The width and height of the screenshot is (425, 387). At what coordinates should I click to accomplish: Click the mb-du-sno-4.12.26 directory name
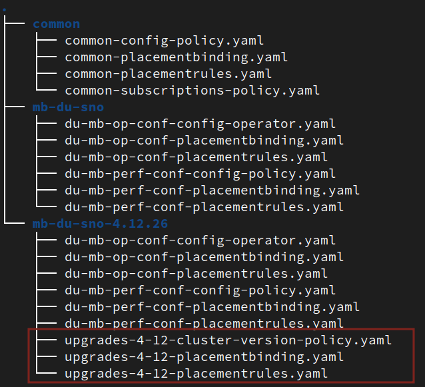click(100, 223)
